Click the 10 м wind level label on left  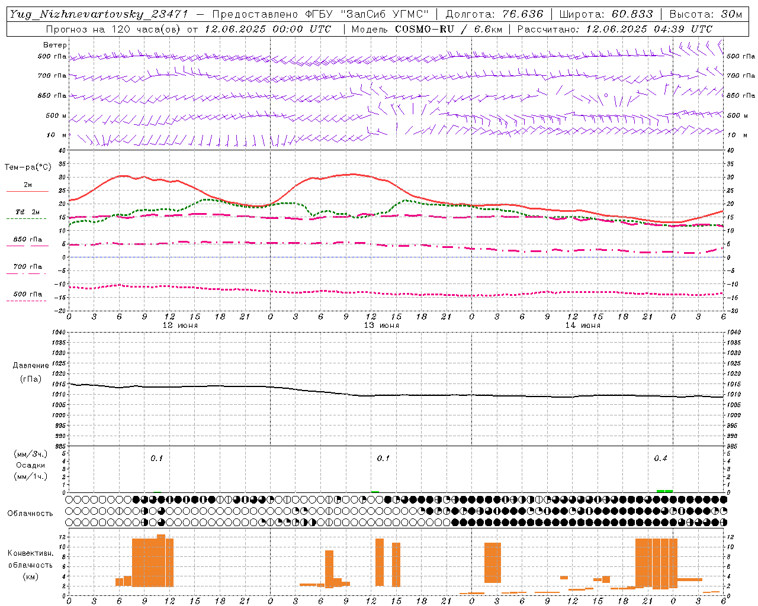click(56, 135)
